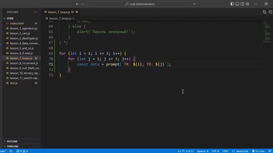
Task: Open lesson_9_null_NaN_un... file
Action: pos(25,68)
